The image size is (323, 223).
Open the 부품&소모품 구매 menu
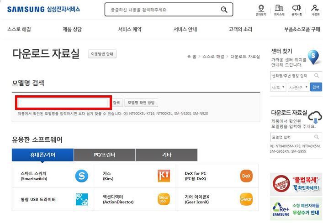point(302,29)
